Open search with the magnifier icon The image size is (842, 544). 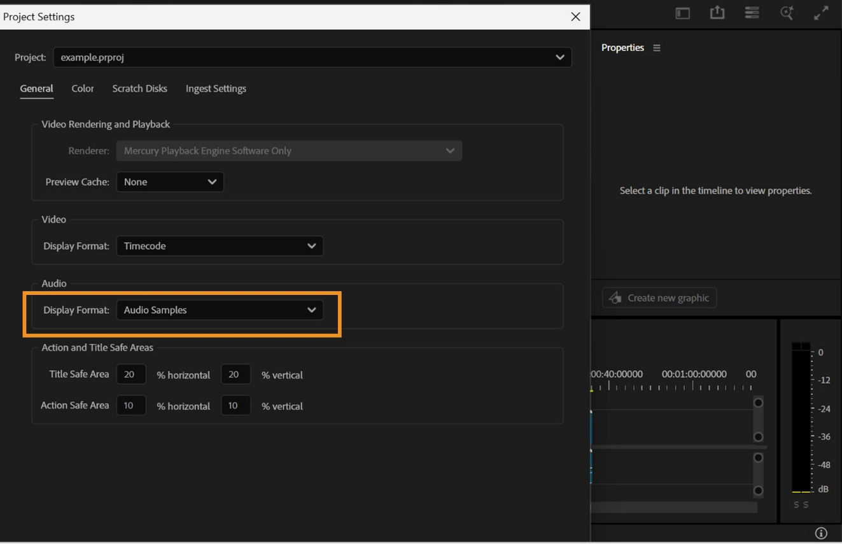tap(787, 13)
